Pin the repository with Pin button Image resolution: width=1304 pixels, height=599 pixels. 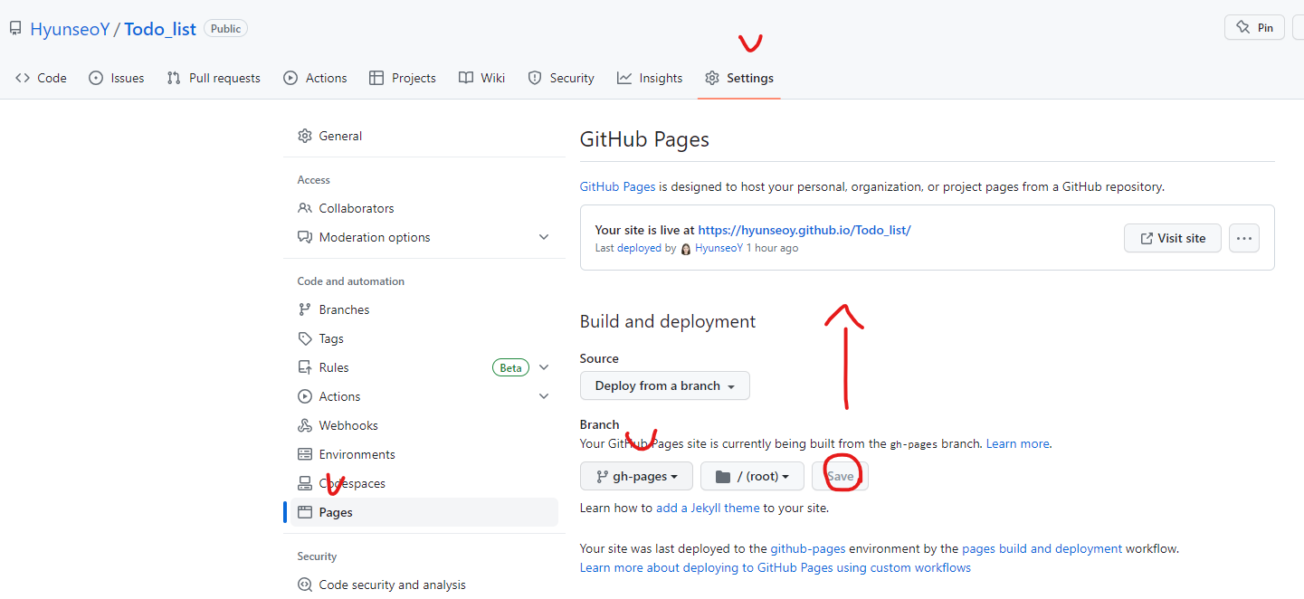coord(1254,27)
